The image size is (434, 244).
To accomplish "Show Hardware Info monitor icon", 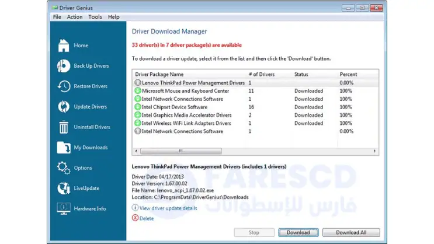I will (x=63, y=208).
